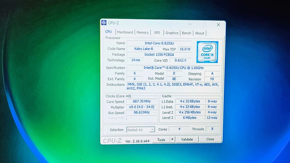Screen dimensions: 290x163
Task: Click the Name field 'Intel Core i5 8250U'
Action: [x=159, y=43]
